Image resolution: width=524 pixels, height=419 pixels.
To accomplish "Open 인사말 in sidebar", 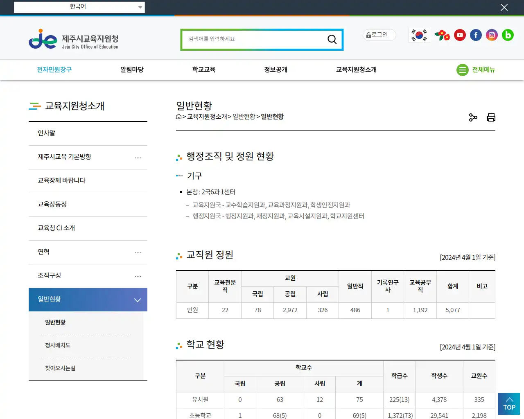I will pyautogui.click(x=88, y=133).
